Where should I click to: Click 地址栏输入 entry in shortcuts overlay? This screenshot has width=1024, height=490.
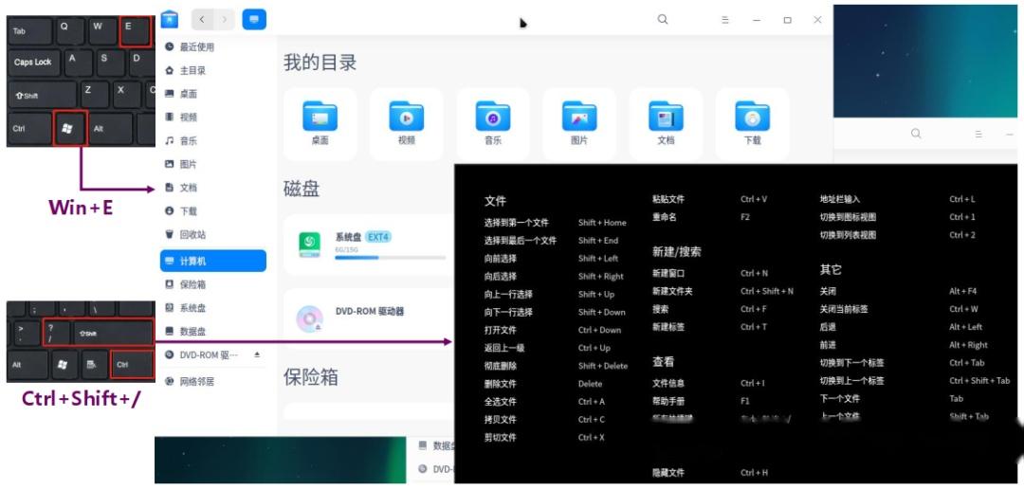click(x=840, y=199)
